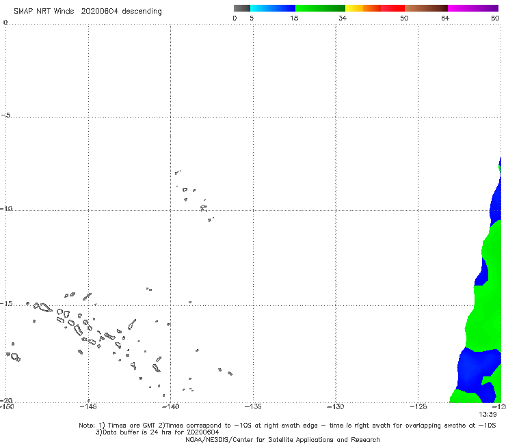Click the large blue wind patch near -18 latitude

coord(475,369)
